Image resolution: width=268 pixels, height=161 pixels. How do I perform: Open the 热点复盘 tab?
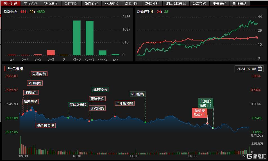pos(51,3)
